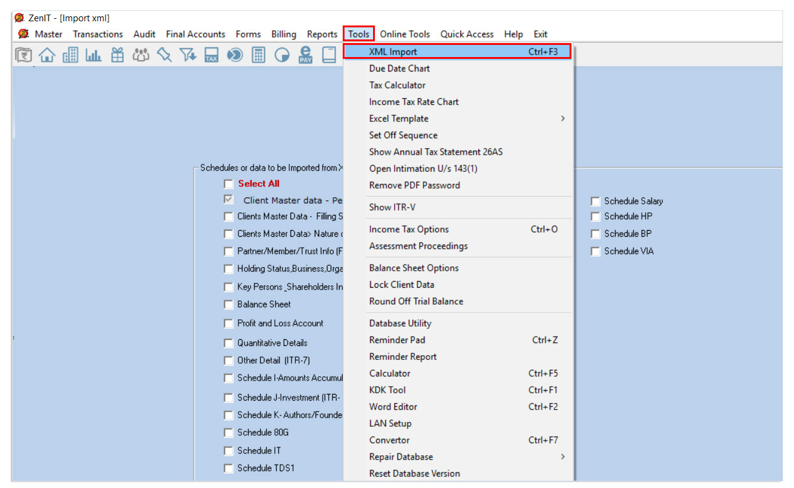This screenshot has width=794, height=488.
Task: Open the Audit menu
Action: point(144,34)
